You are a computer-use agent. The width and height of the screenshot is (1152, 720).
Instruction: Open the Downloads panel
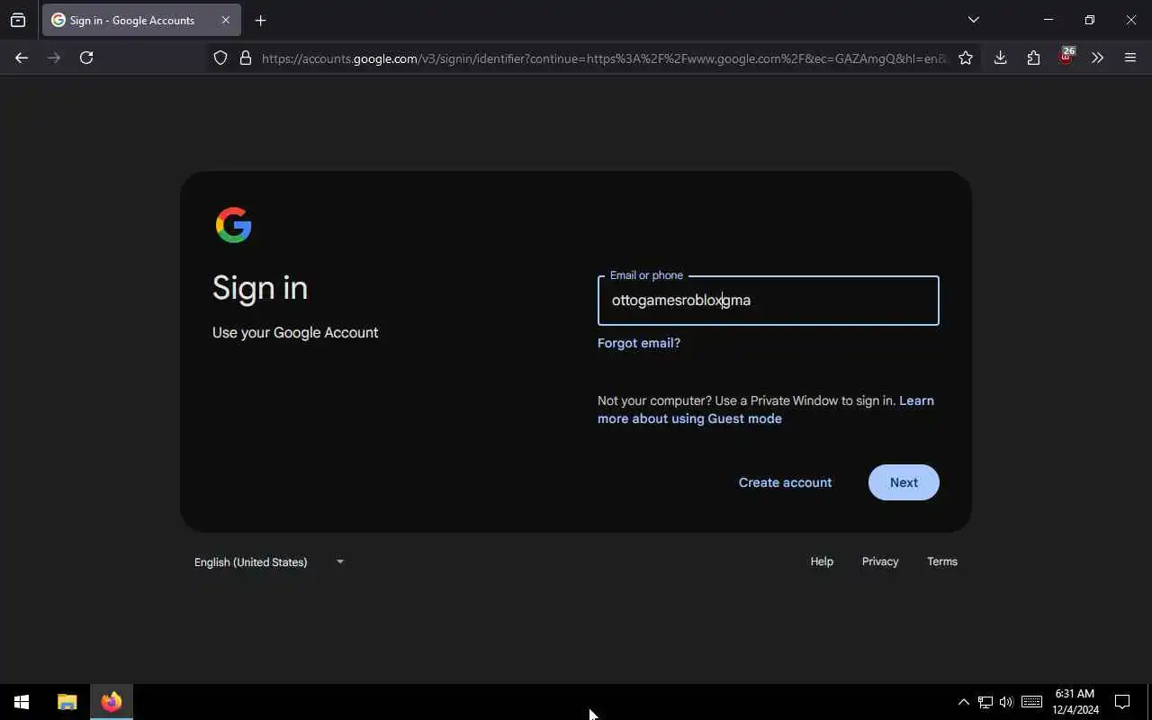1000,58
